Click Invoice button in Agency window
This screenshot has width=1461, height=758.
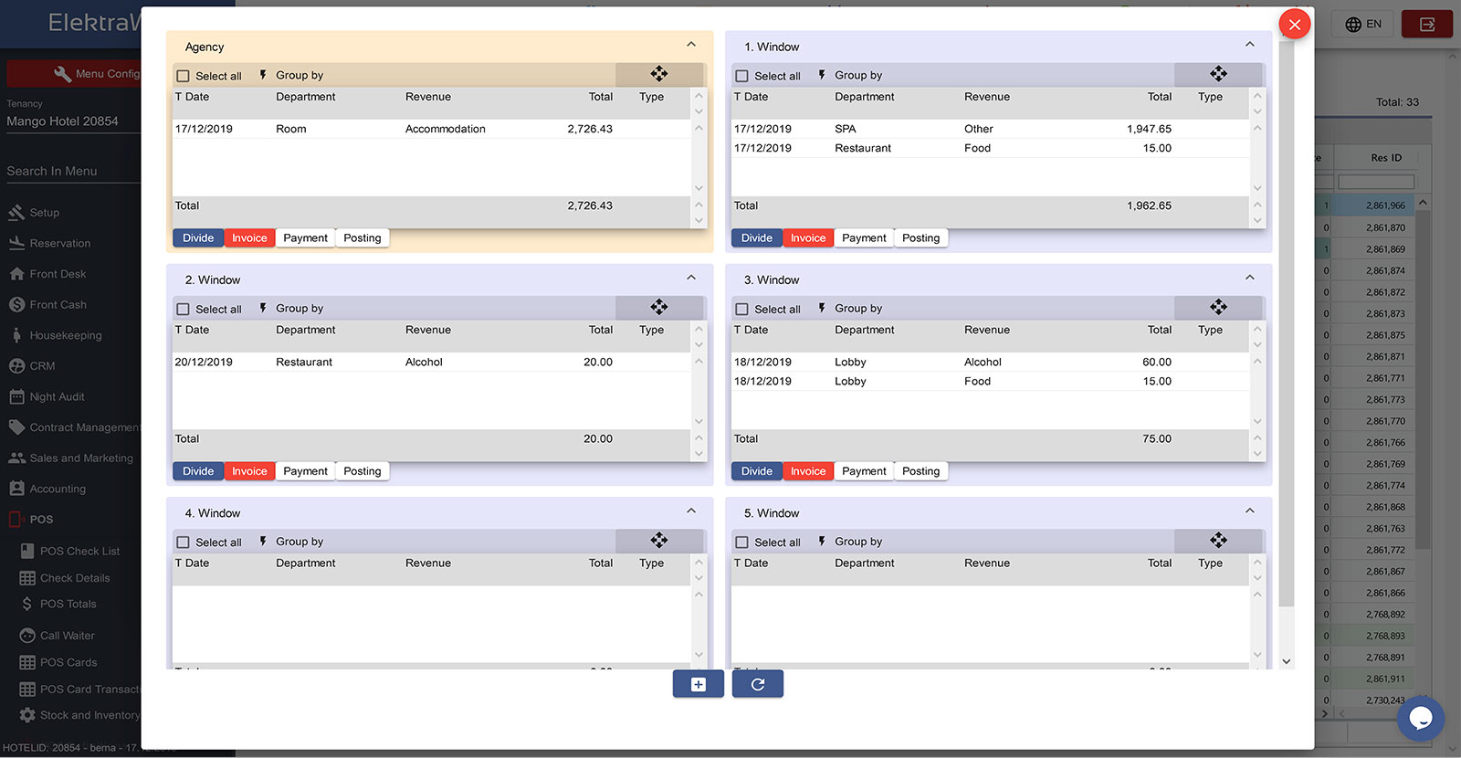click(x=249, y=238)
